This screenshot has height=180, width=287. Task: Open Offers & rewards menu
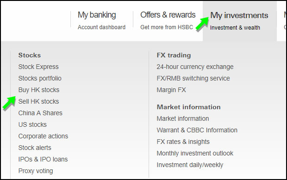[168, 20]
